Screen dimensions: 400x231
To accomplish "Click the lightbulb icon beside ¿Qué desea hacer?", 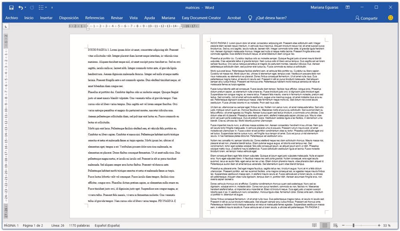I will click(x=250, y=18).
